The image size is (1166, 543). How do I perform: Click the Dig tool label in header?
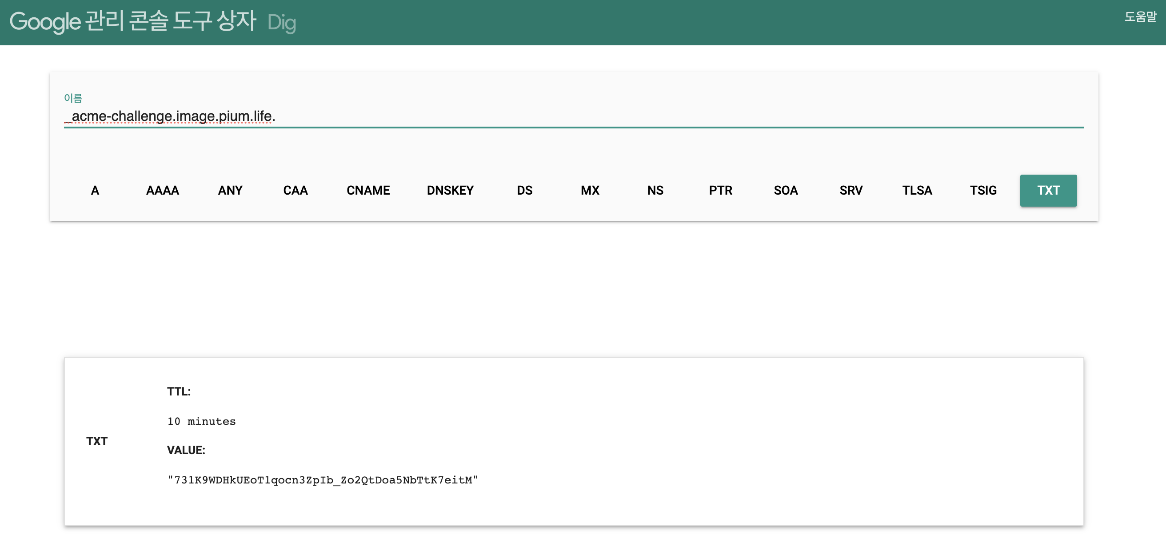pos(282,23)
